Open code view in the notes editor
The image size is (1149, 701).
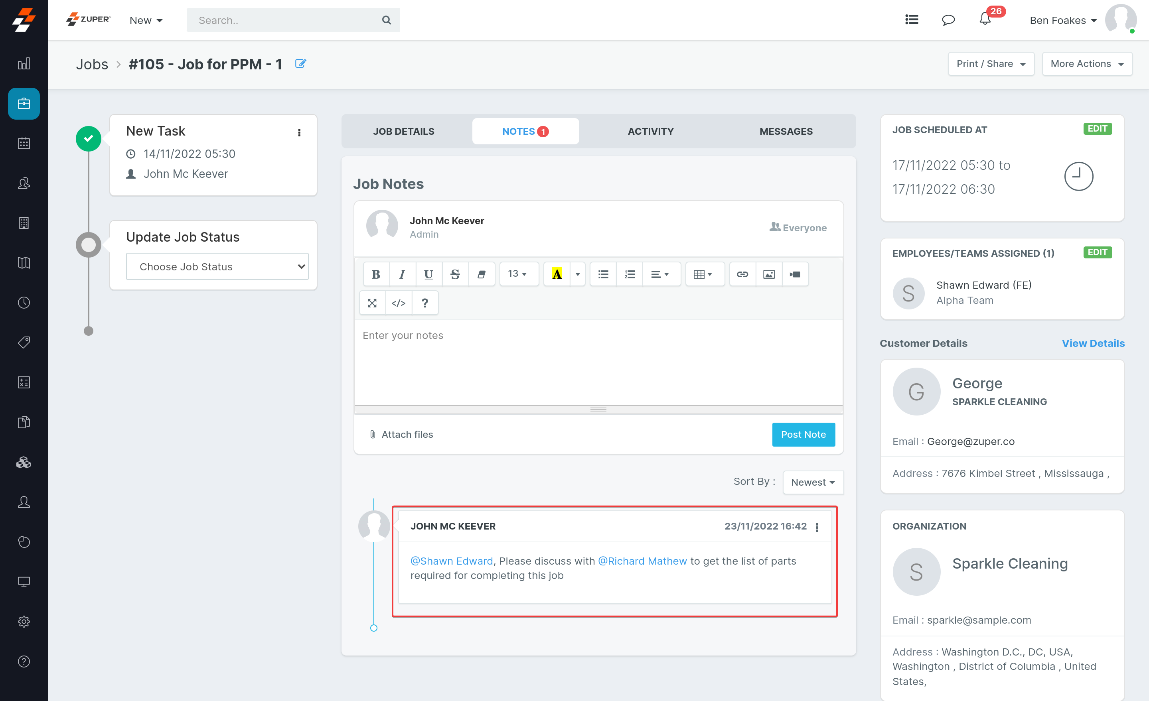pyautogui.click(x=398, y=303)
